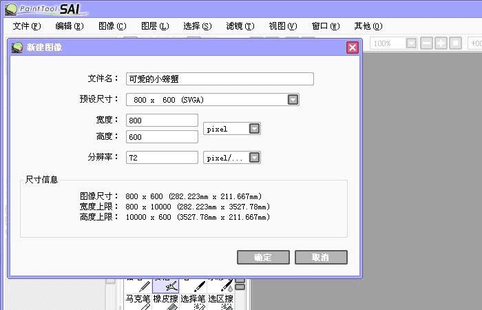
Task: Open the 视图(V) menu
Action: point(283,26)
